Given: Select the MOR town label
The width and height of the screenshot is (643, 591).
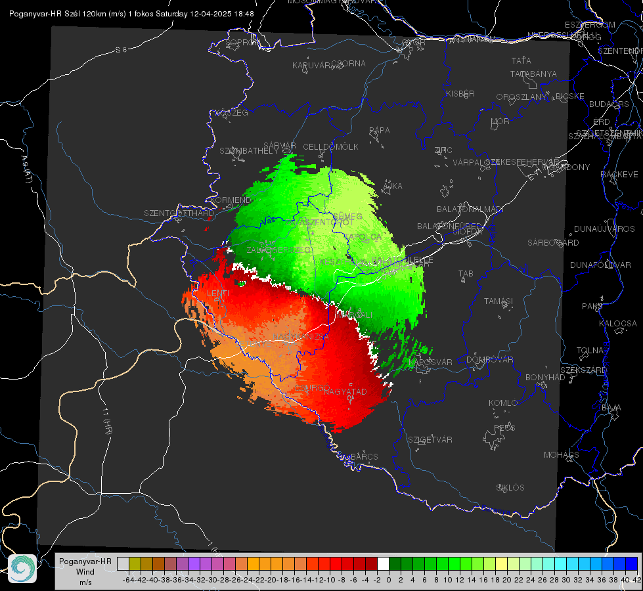Looking at the screenshot, I should click(x=500, y=121).
